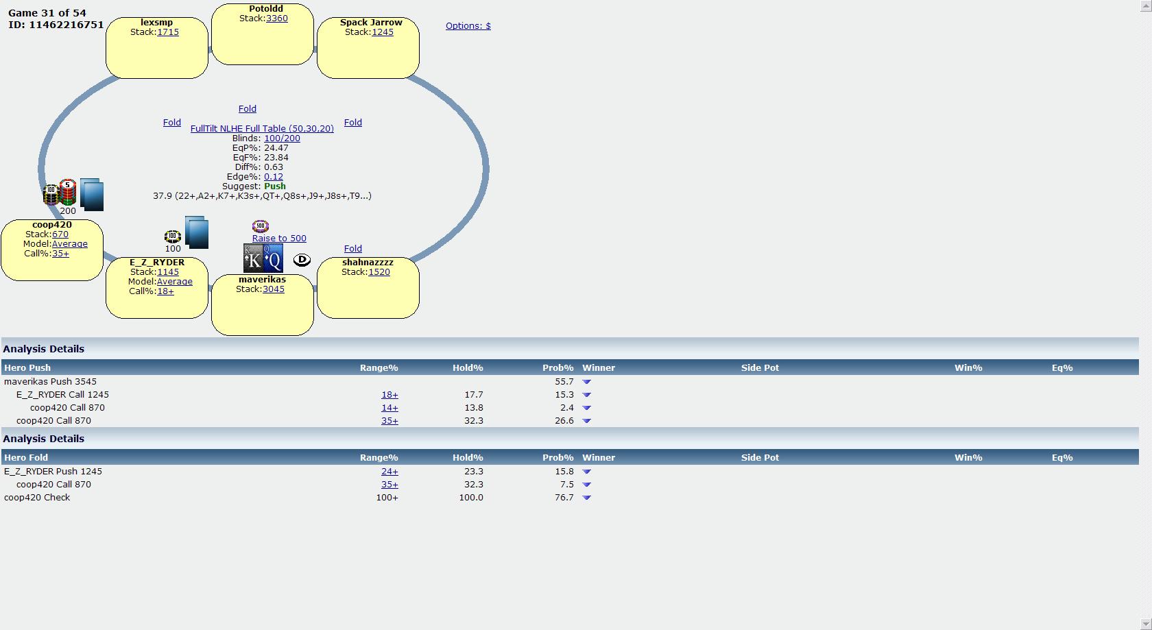Viewport: 1152px width, 630px height.
Task: Click the Raise to 500 action link
Action: tap(279, 239)
